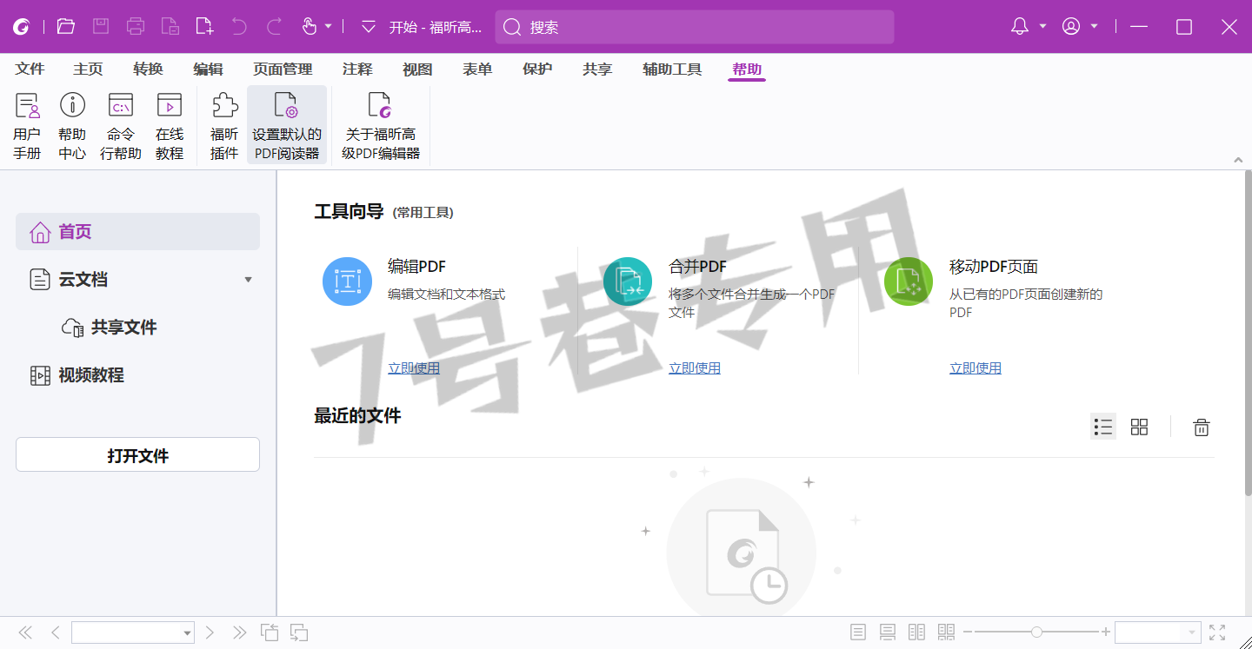
Task: Click 立即使用 link under 移动PDF页面
Action: (x=976, y=368)
